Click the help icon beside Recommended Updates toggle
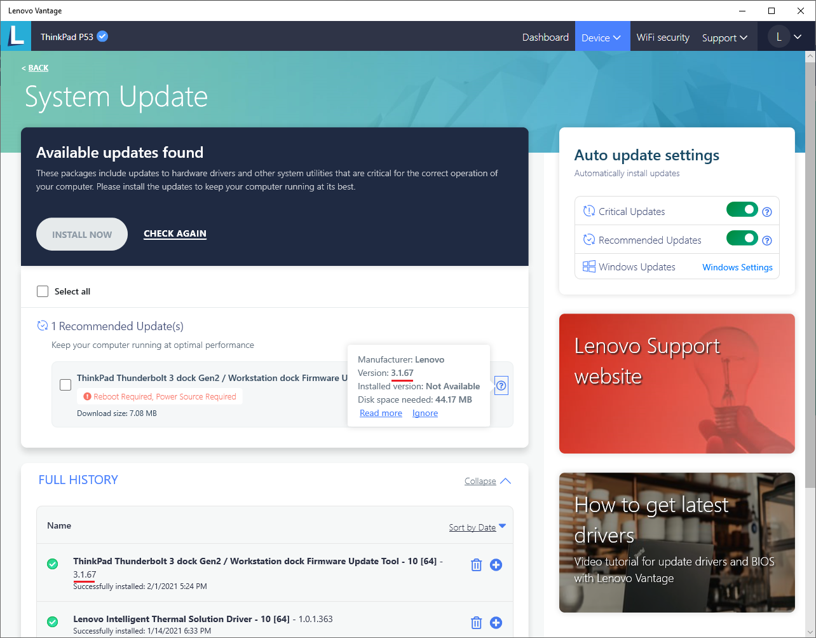 767,240
